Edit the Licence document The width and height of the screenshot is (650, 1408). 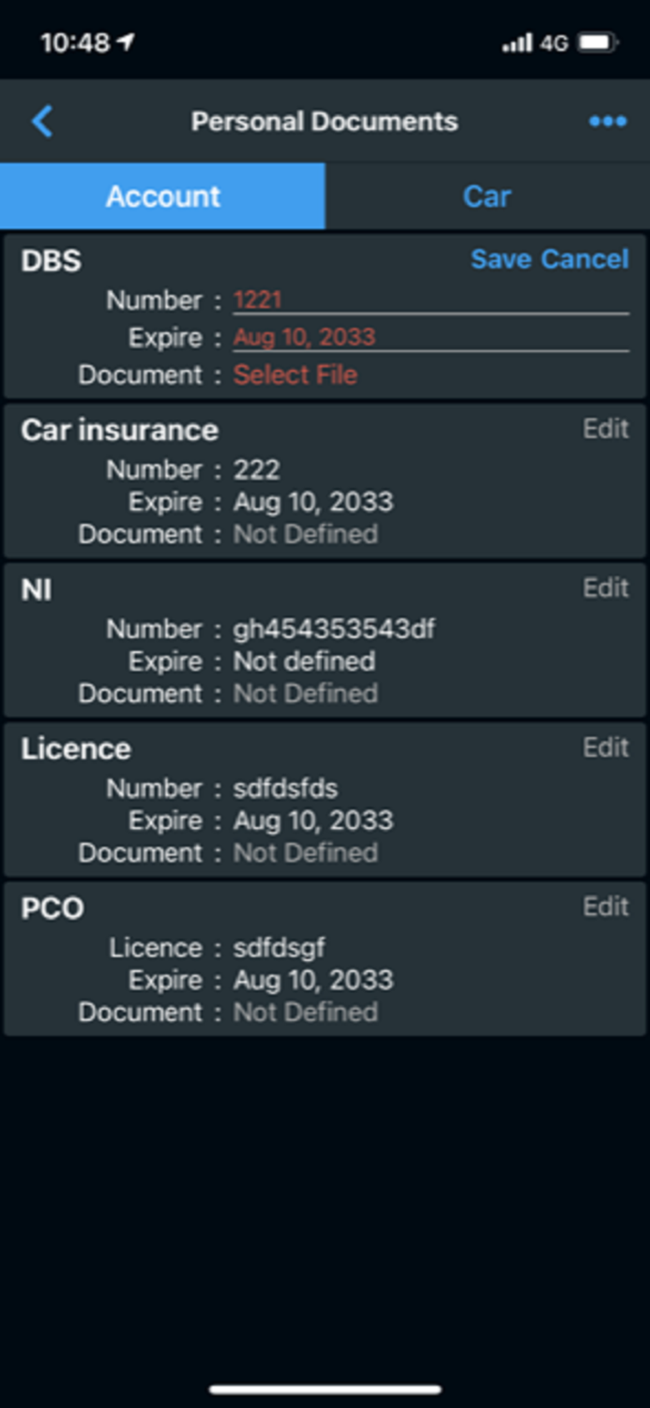[605, 747]
